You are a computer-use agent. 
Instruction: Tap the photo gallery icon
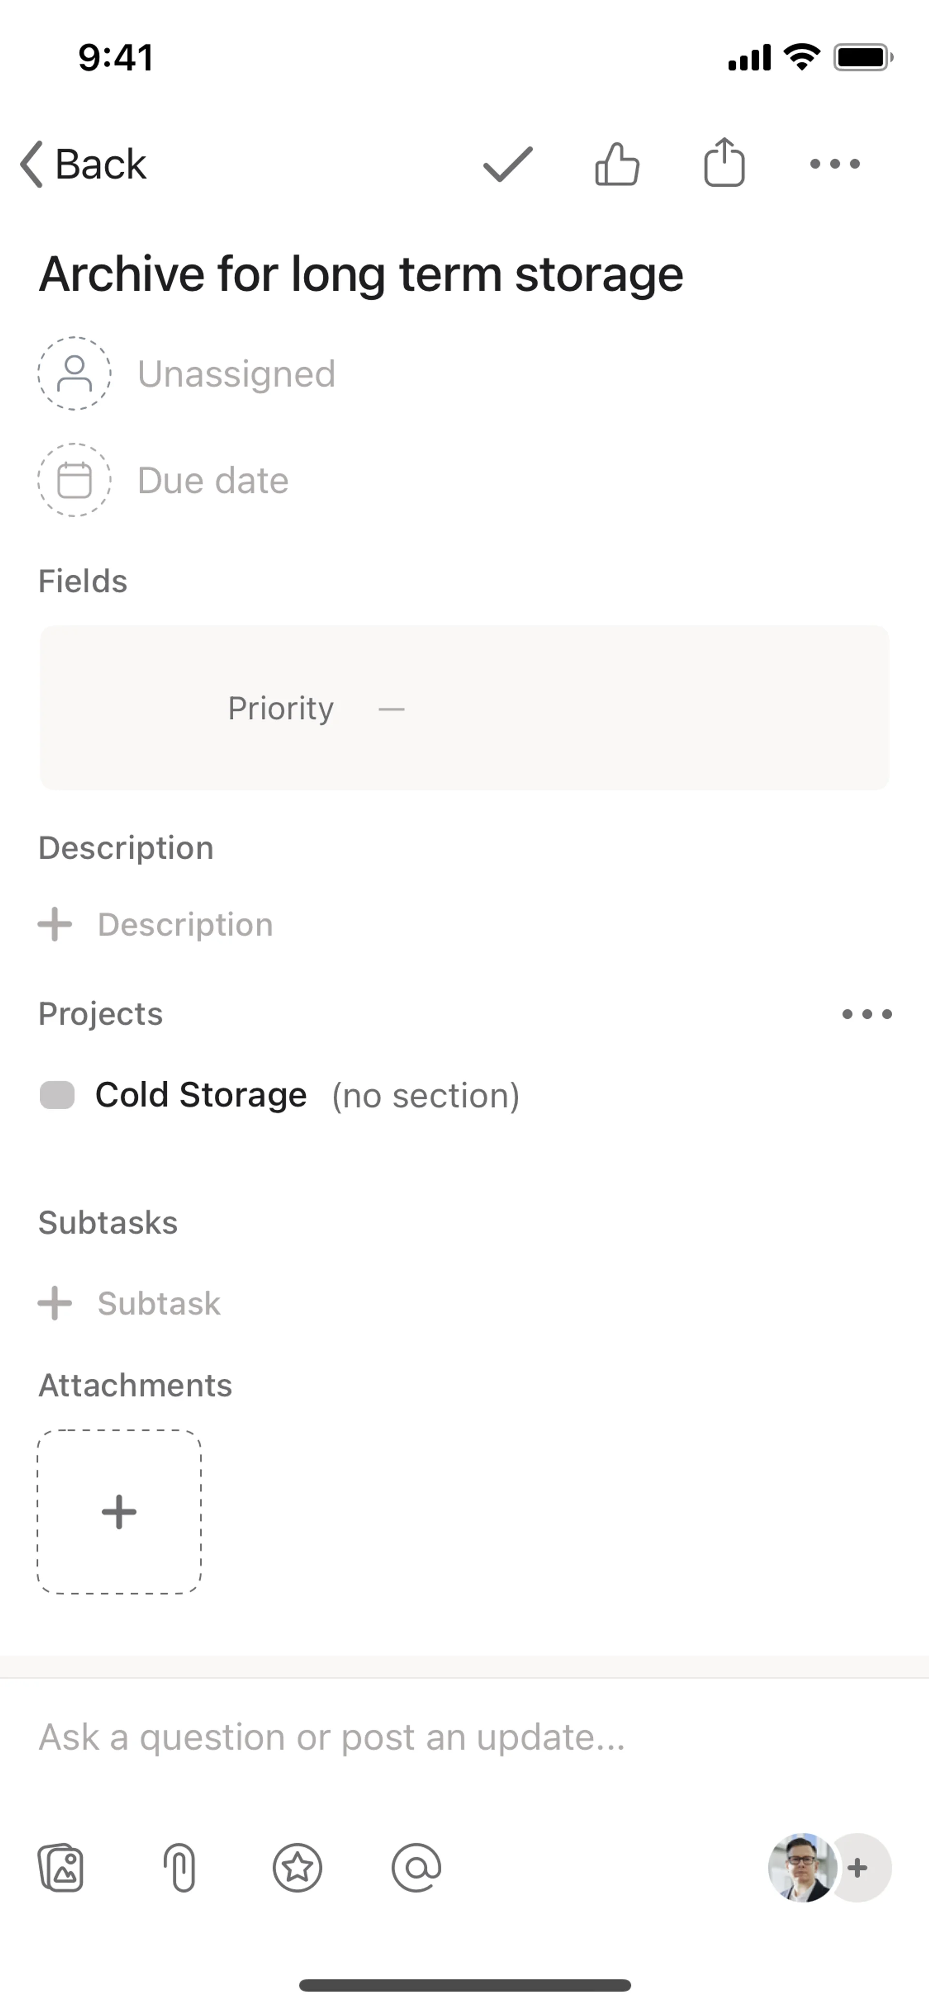pos(61,1867)
